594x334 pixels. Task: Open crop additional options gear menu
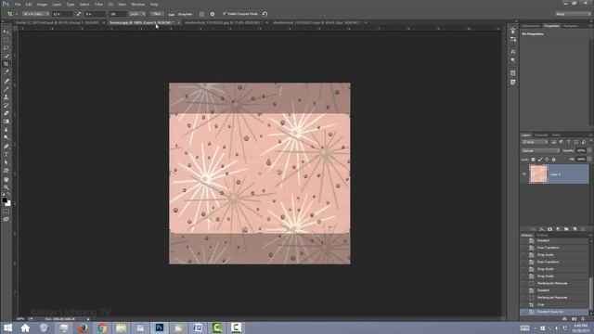point(213,14)
